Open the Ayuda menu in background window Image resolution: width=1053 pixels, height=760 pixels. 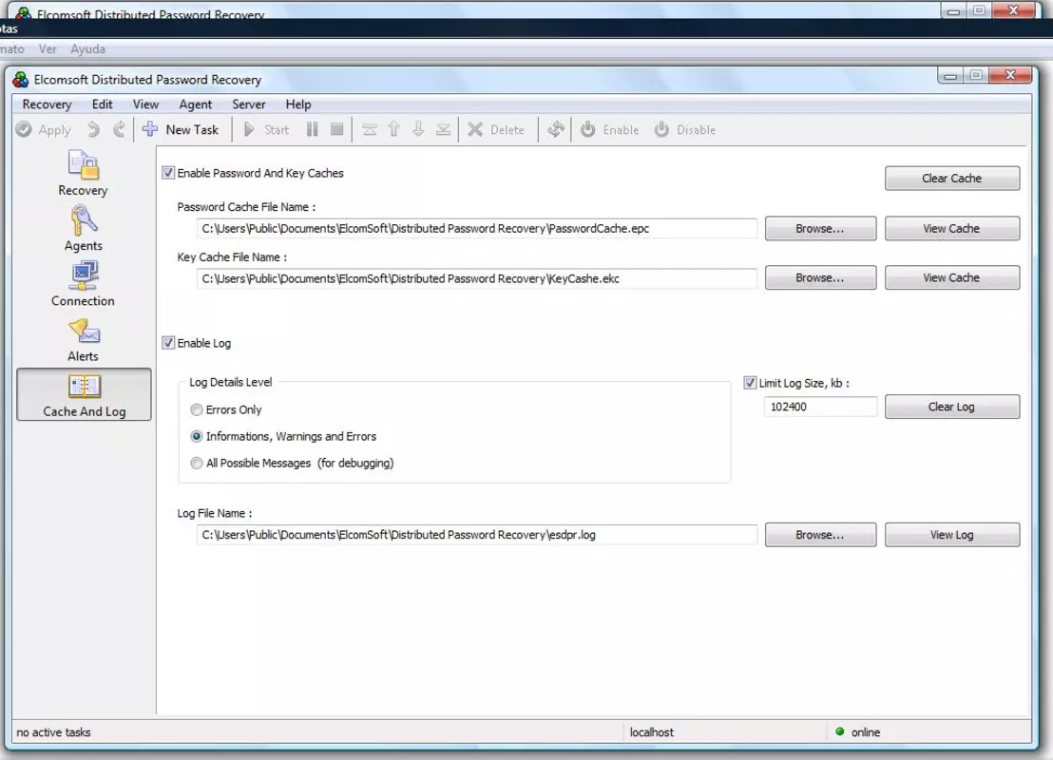[88, 49]
